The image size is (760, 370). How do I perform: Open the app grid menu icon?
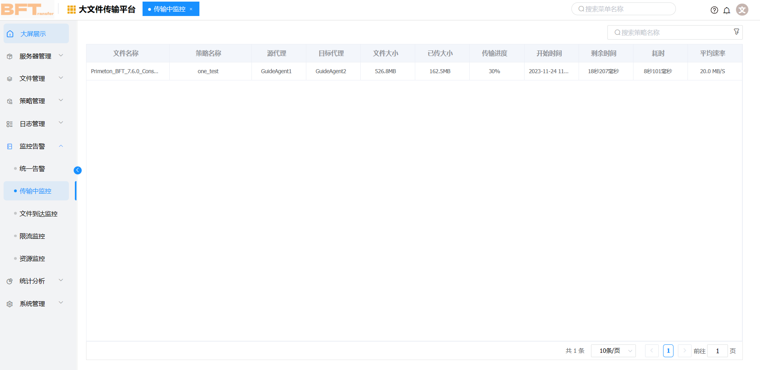pos(72,10)
